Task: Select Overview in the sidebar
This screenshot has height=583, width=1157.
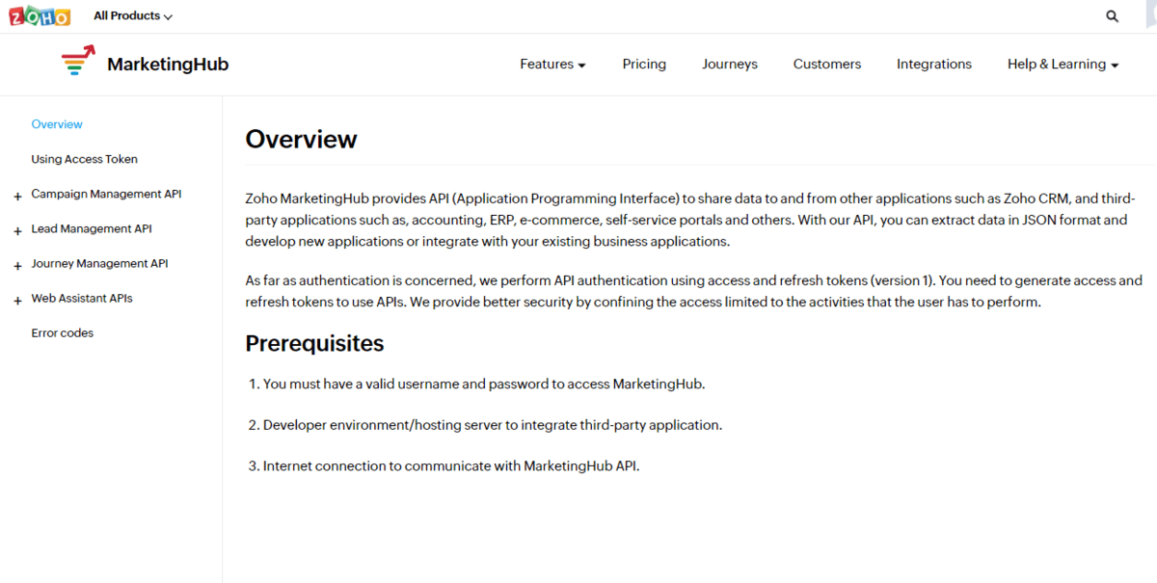Action: pyautogui.click(x=57, y=124)
